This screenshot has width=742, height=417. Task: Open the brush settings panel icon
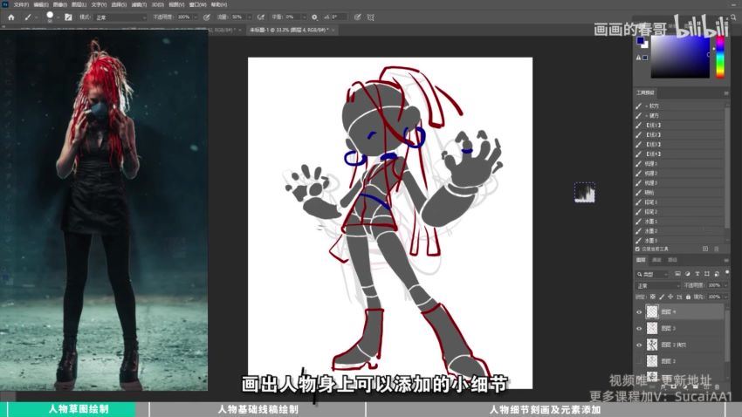point(68,17)
